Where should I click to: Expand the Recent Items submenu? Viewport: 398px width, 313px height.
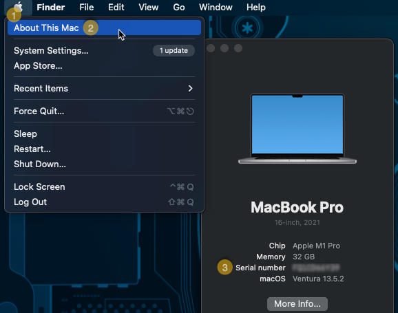click(105, 88)
